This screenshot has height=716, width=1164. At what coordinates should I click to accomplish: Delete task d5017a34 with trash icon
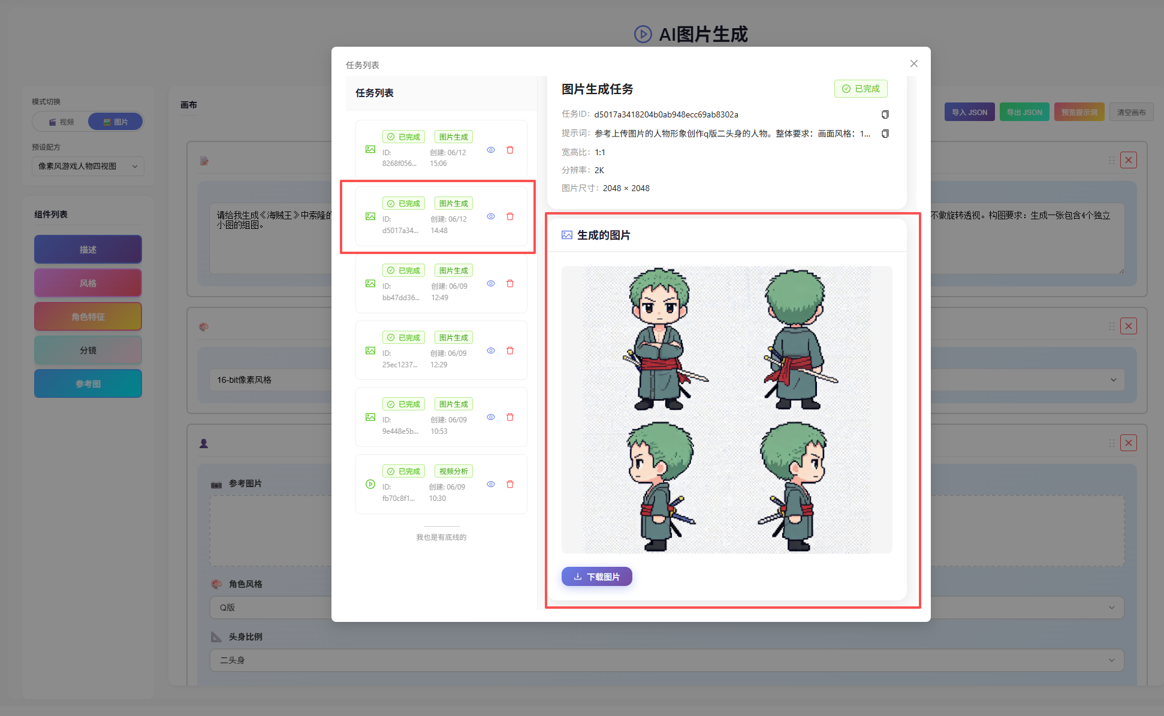click(510, 216)
